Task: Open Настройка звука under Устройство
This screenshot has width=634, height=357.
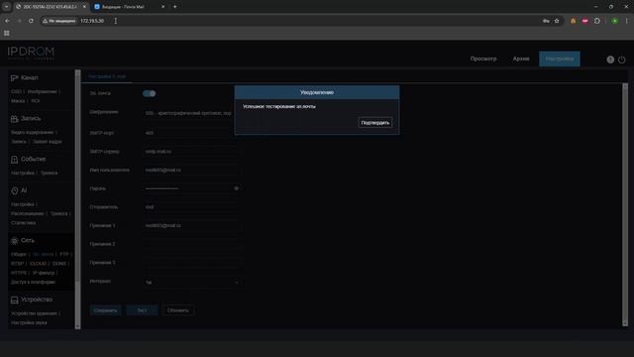Action: 29,322
